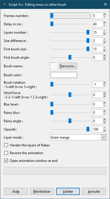Click the Layers number slider
Image resolution: width=110 pixels, height=199 pixels.
click(x=70, y=32)
